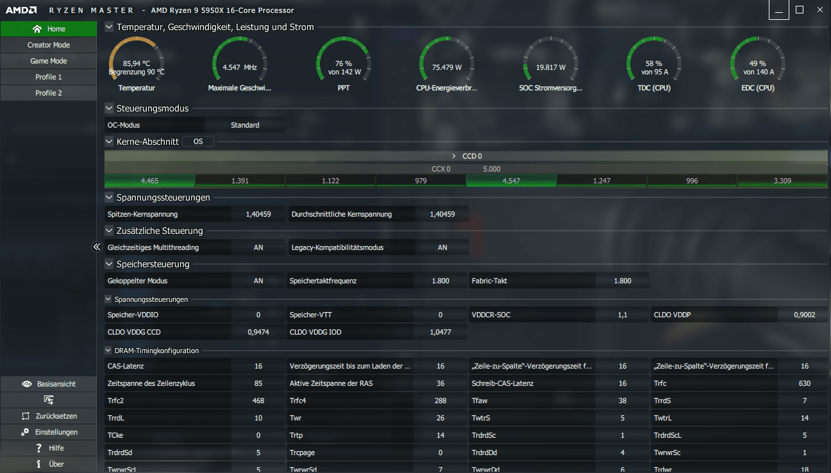Collapse the Steuerungsmodus section

point(109,108)
